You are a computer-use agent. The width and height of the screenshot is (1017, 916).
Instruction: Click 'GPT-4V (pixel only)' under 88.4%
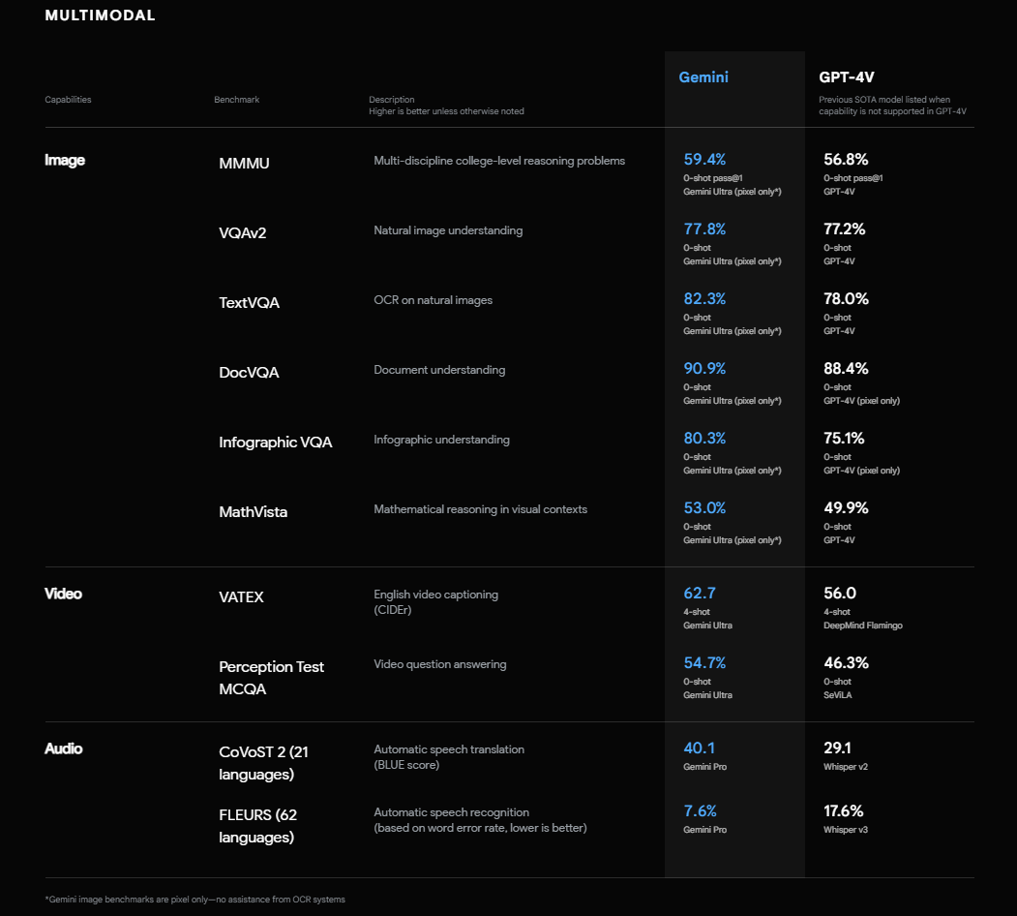[861, 401]
